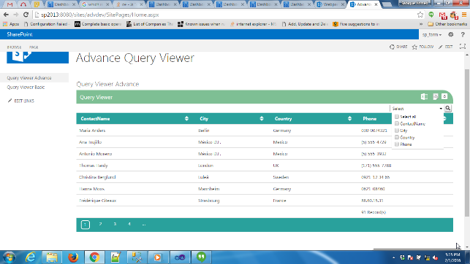Open the Windows Start menu
Image resolution: width=470 pixels, height=264 pixels.
[x=9, y=257]
